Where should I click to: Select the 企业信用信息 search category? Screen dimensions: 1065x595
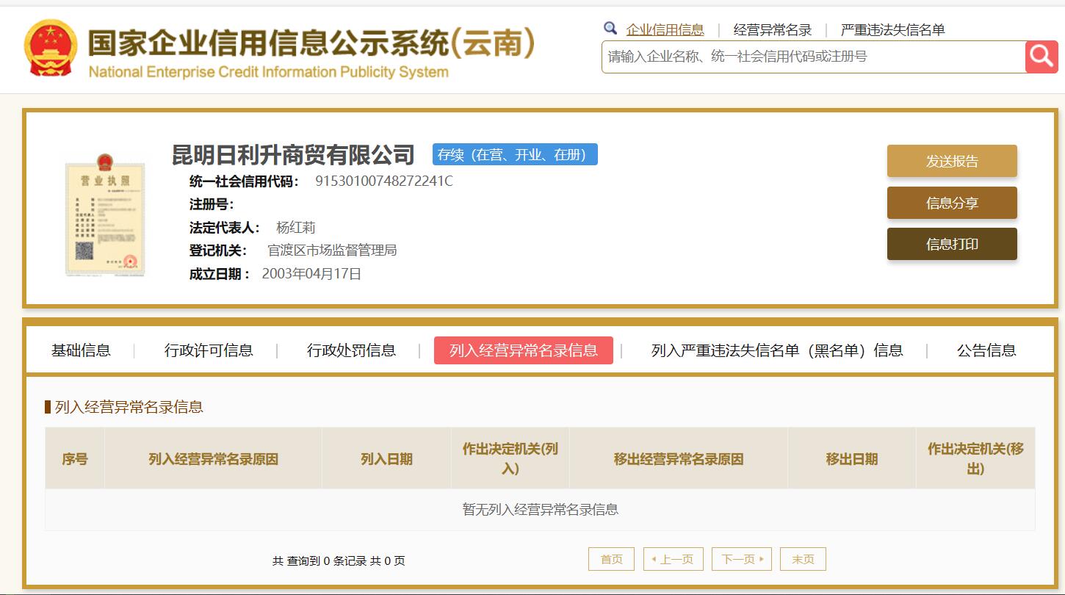click(665, 30)
